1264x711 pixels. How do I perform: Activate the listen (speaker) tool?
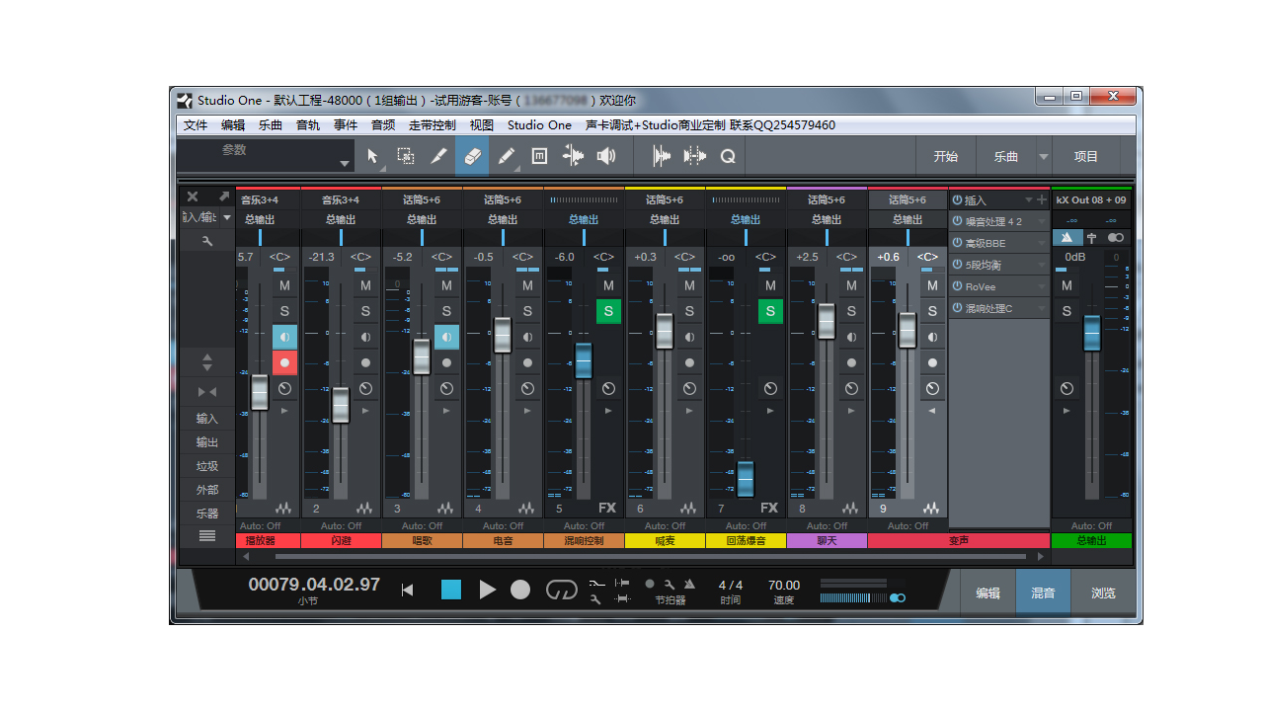click(606, 155)
